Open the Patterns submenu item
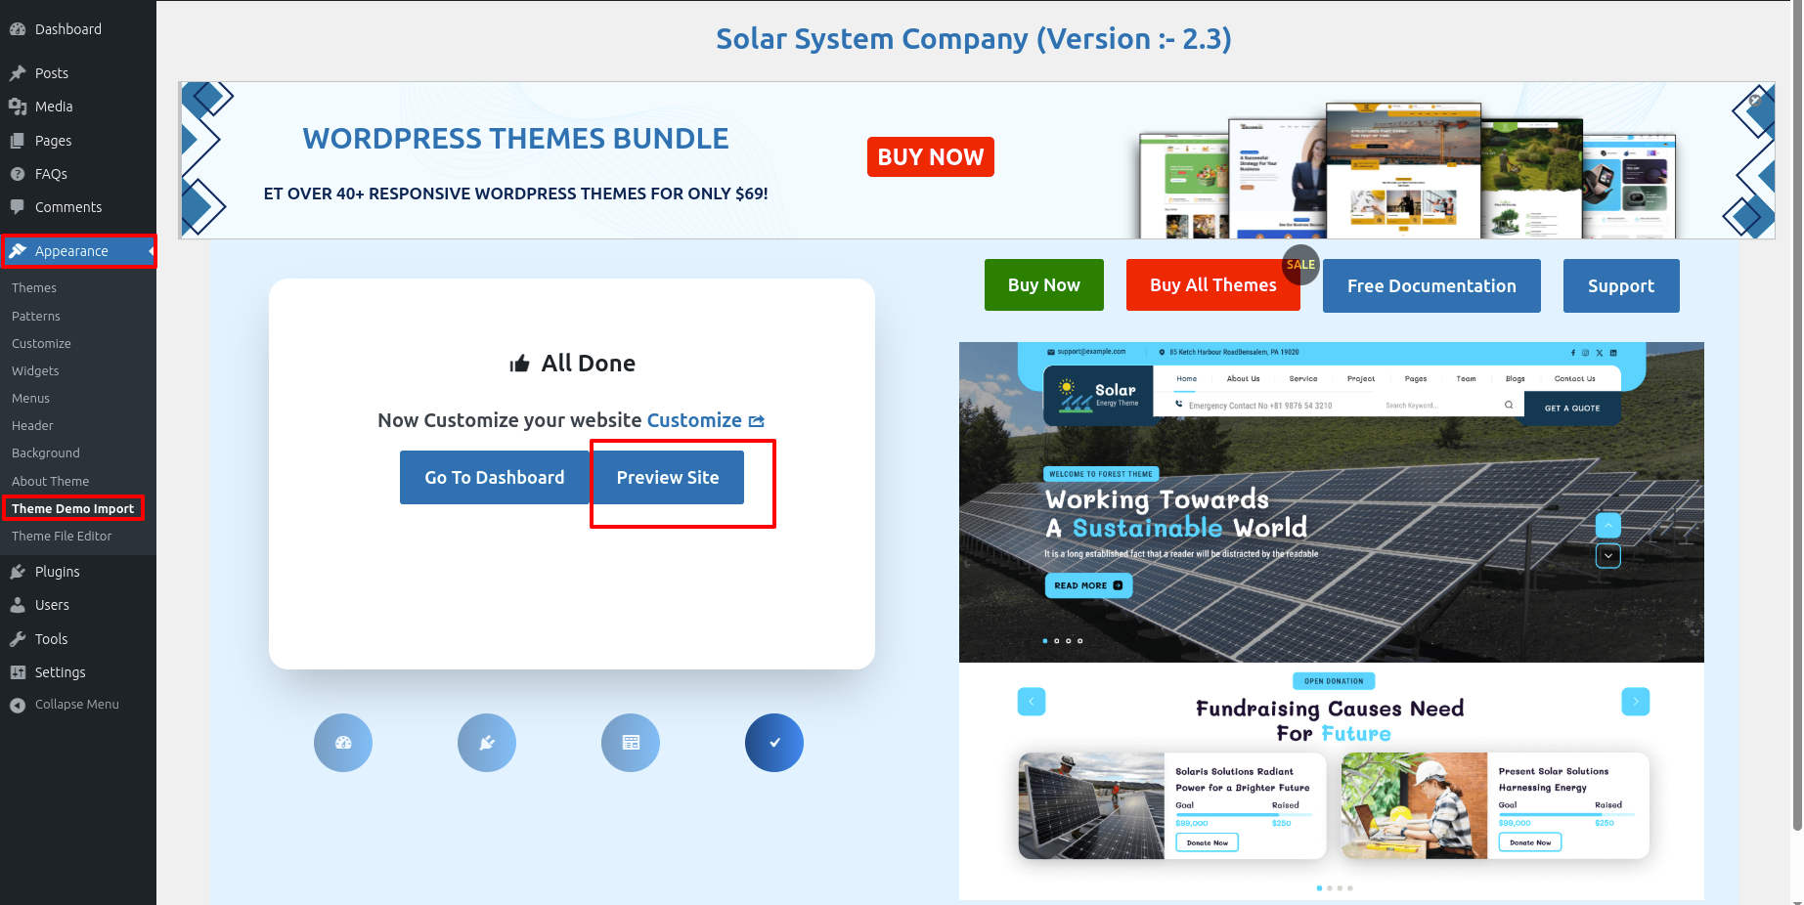 36,317
